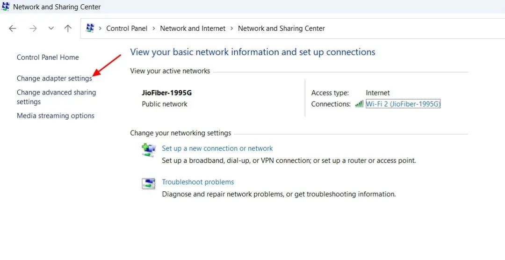Expand chevron after Network and Internet breadcrumb
This screenshot has height=260, width=505.
click(x=231, y=29)
